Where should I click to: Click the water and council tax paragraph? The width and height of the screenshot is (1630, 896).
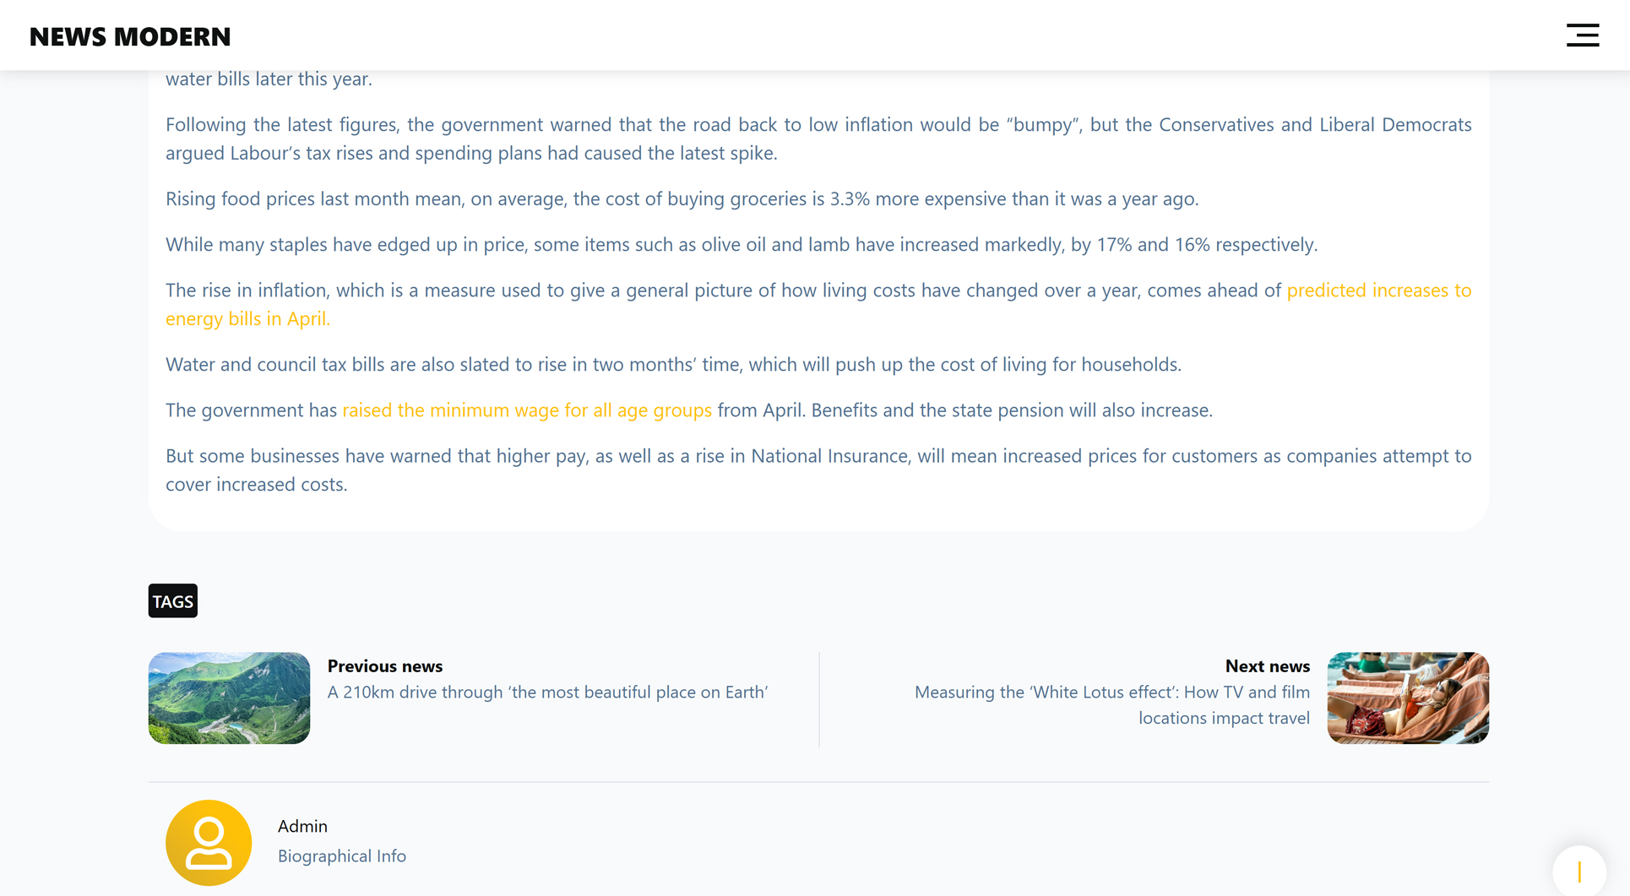[673, 365]
